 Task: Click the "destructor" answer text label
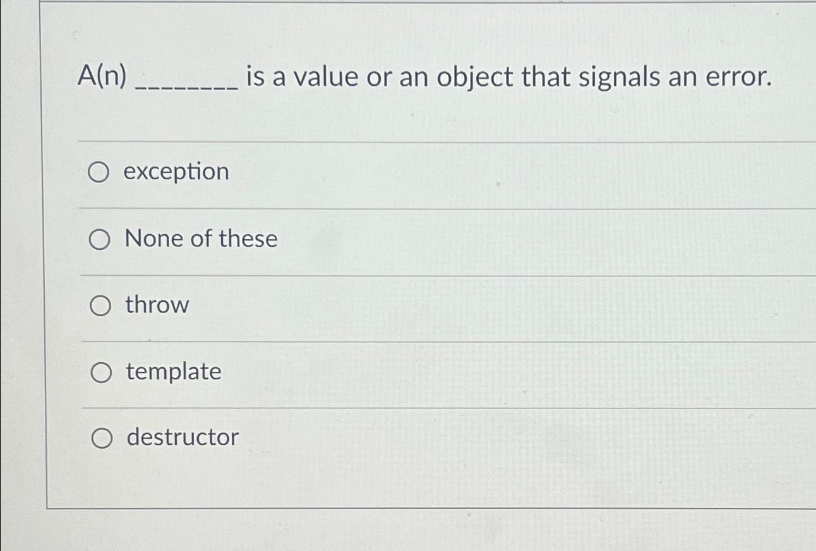181,437
